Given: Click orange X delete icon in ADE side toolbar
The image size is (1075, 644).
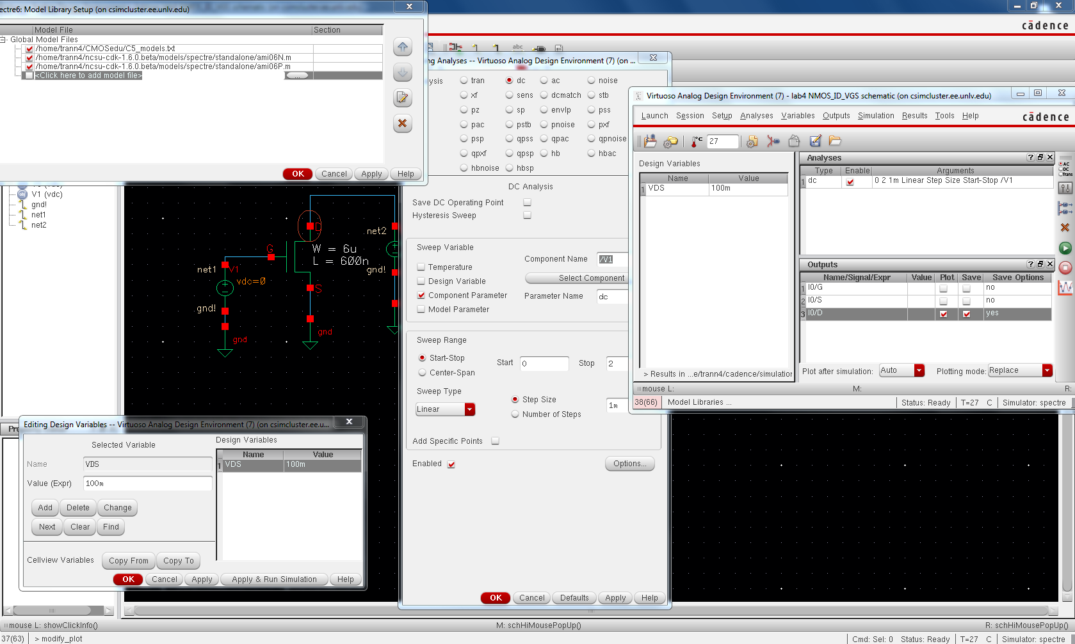Looking at the screenshot, I should pyautogui.click(x=1065, y=228).
